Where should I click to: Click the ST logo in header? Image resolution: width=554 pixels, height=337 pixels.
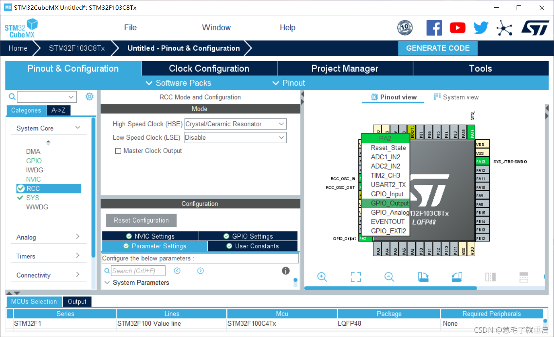coord(535,28)
